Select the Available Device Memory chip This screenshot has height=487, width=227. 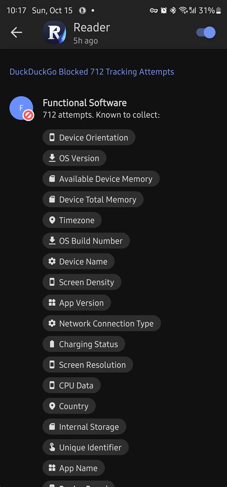coord(101,179)
